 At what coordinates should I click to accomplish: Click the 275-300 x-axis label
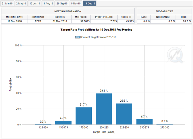pyautogui.click(x=165, y=127)
